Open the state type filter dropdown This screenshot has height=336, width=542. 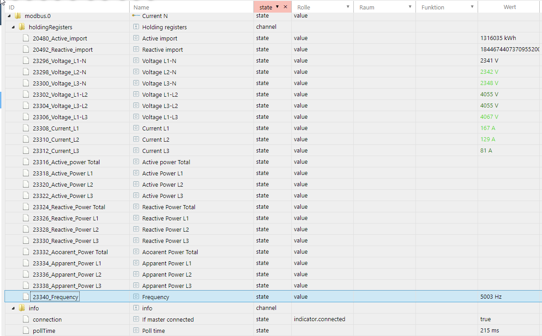(x=277, y=7)
